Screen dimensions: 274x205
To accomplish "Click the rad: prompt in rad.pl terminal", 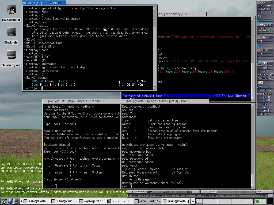I will click(125, 186).
